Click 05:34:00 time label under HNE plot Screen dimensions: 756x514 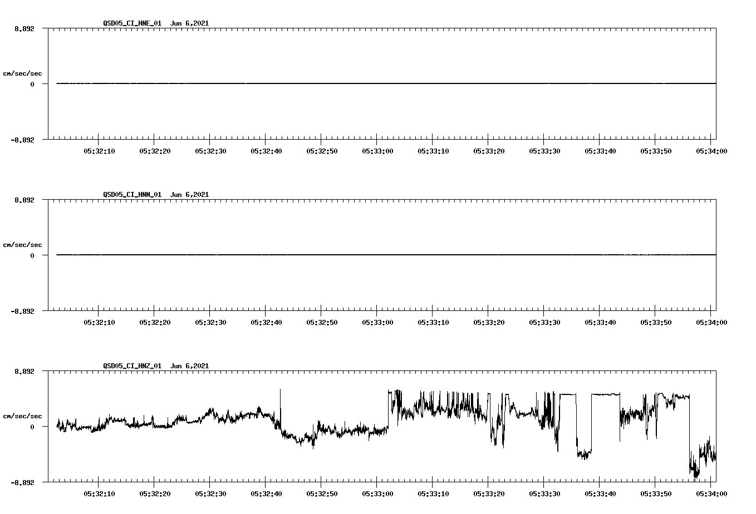tap(711, 151)
